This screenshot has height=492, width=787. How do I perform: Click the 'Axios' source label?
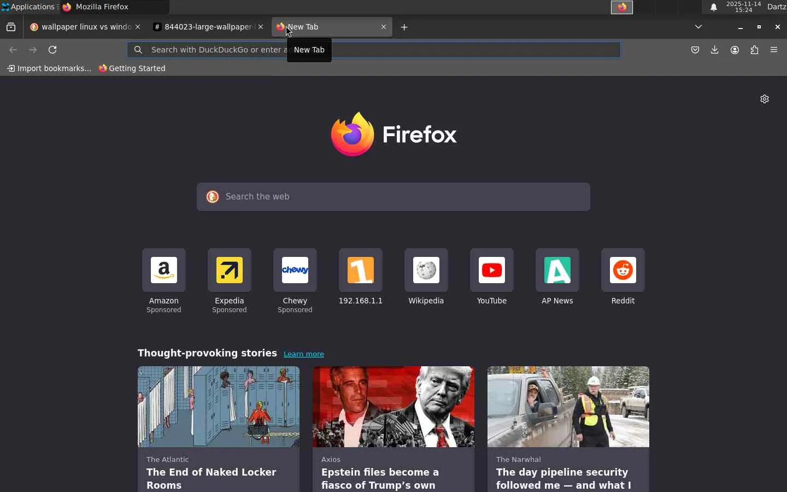click(331, 460)
